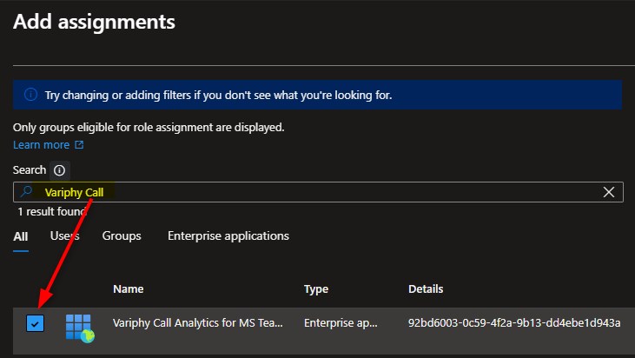Click the Search info icon

click(60, 170)
